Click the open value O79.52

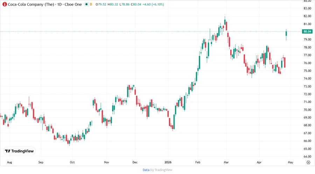tap(101, 5)
